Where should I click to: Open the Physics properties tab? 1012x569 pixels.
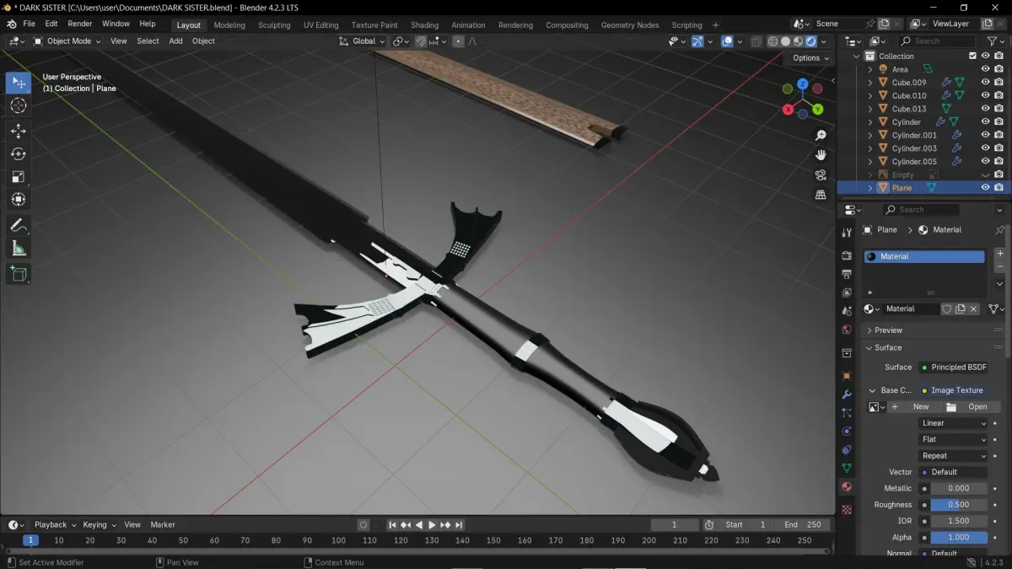[847, 431]
